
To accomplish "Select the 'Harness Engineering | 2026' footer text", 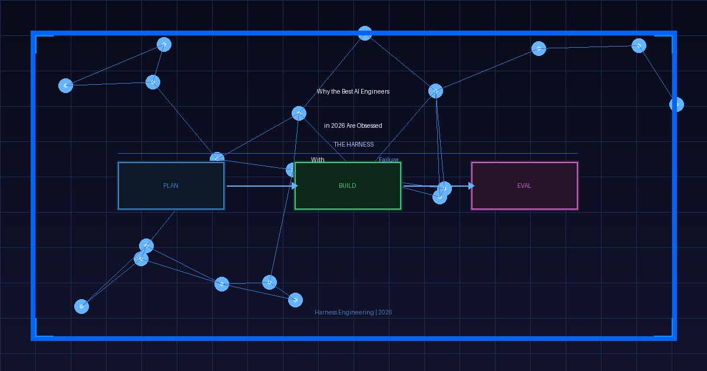I will point(353,312).
